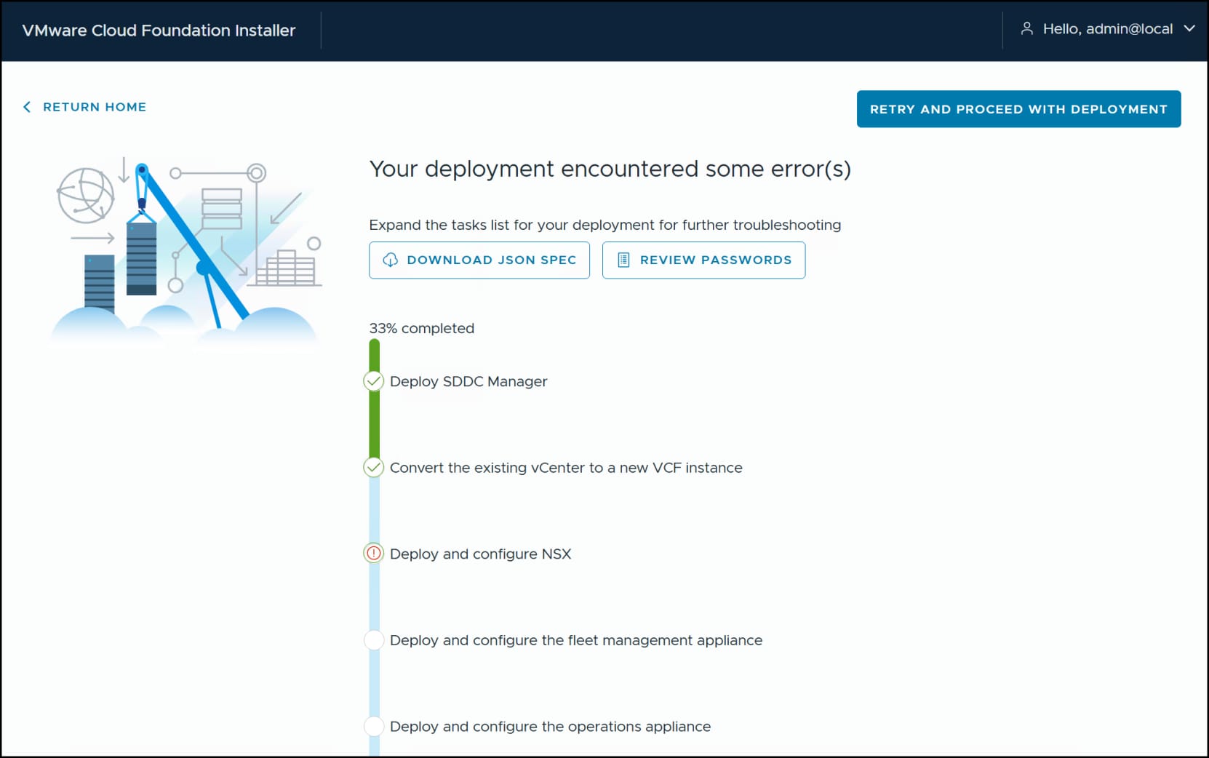Click green check icon for Convert existing vCenter

click(374, 467)
